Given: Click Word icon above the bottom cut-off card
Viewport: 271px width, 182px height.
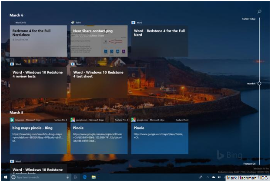Looking at the screenshot, I should (12, 161).
